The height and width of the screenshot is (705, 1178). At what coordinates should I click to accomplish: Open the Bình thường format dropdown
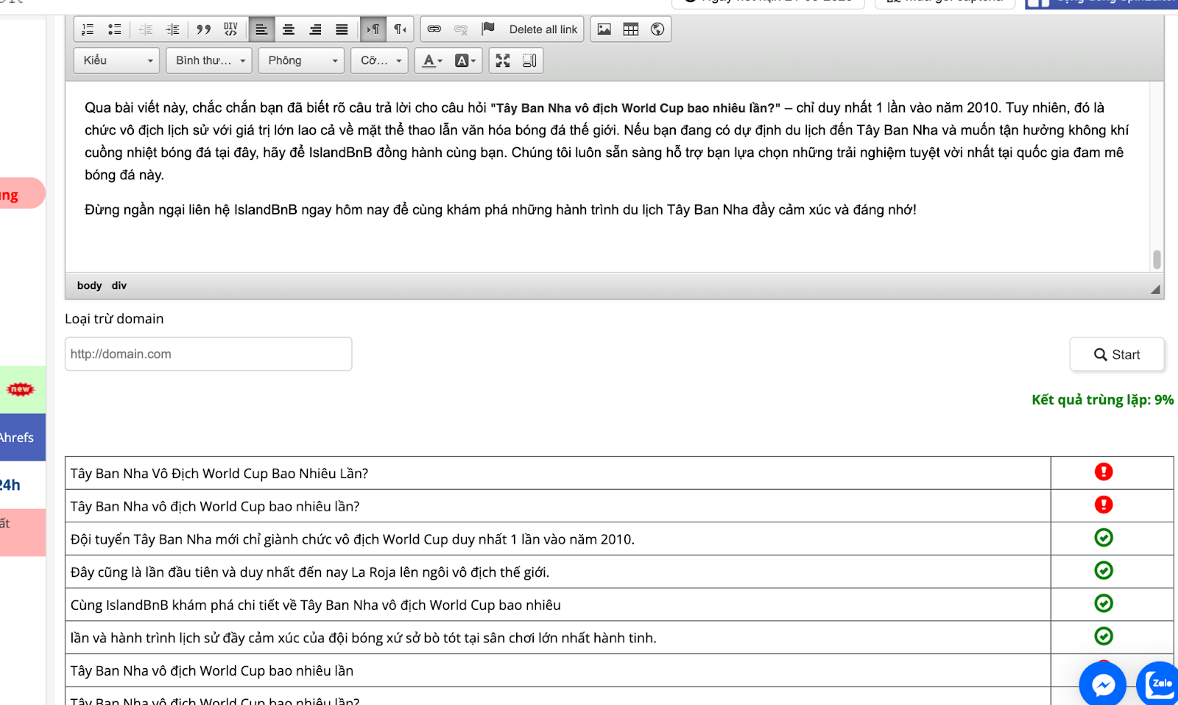point(209,60)
